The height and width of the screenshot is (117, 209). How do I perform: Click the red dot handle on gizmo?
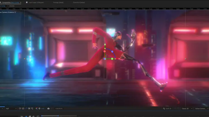coord(104,51)
